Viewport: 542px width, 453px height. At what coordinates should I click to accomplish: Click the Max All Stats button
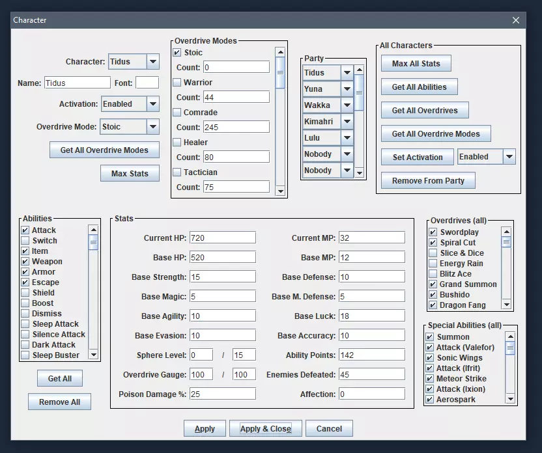pyautogui.click(x=416, y=64)
